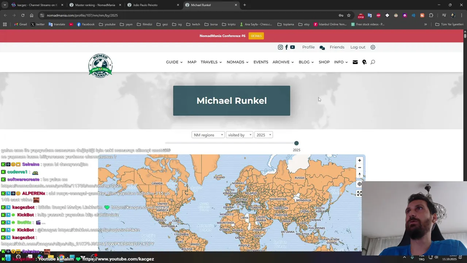Screen dimensions: 467x263
Task: Show more bookmarks chevron
Action: (425, 24)
